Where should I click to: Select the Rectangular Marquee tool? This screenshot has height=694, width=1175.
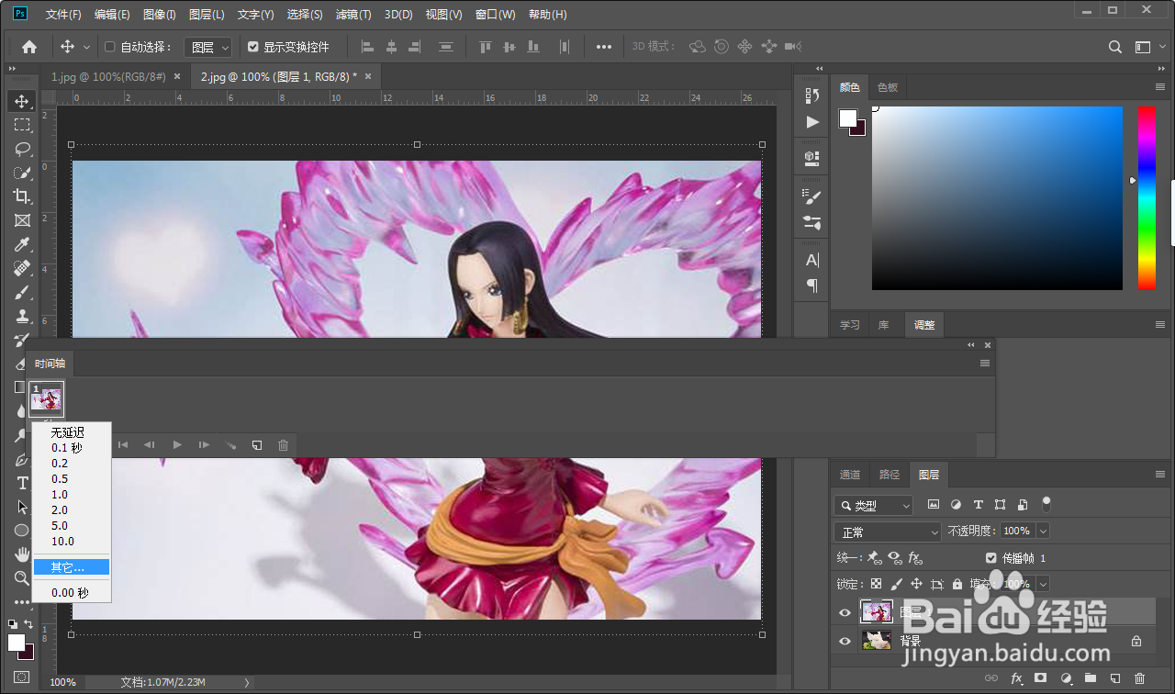22,125
